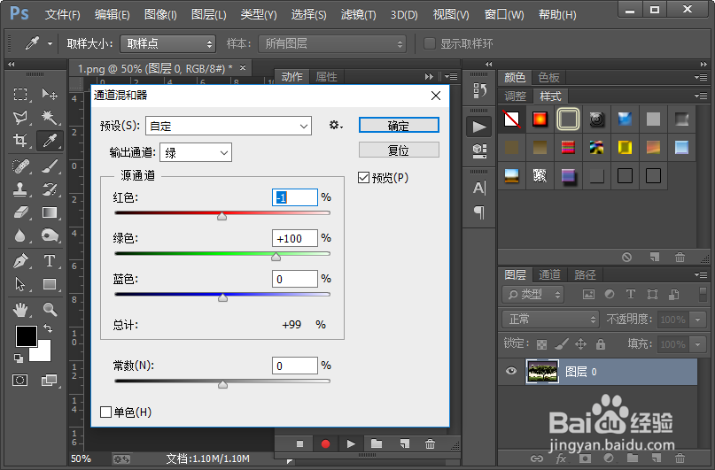The image size is (715, 470).
Task: Open the Output Channel dropdown
Action: [196, 152]
